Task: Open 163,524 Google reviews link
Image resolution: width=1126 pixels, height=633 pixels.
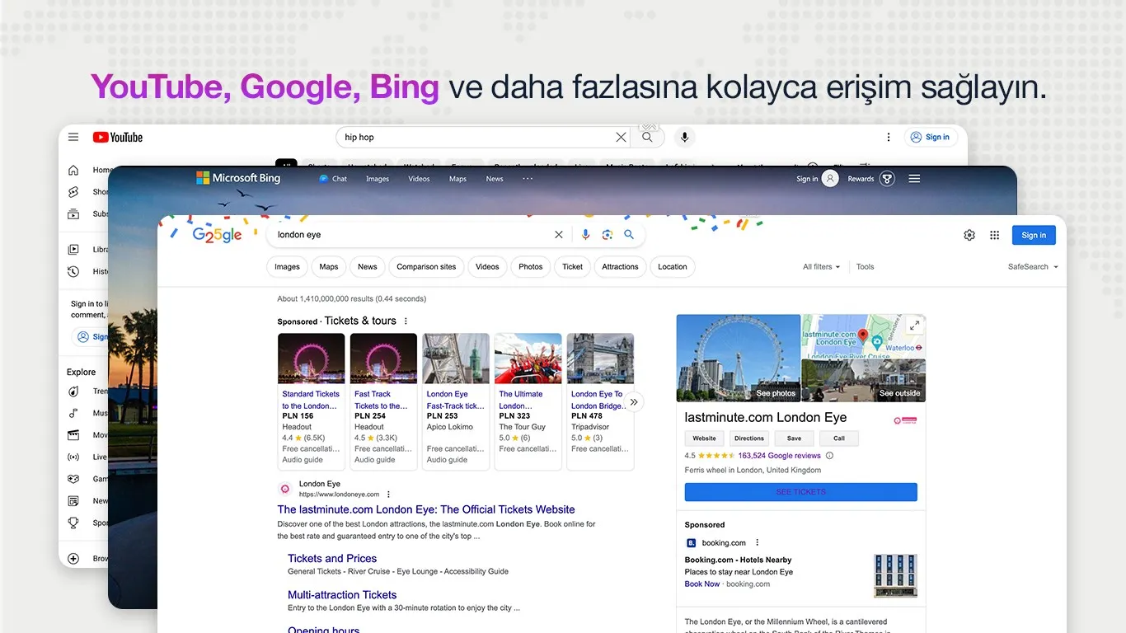Action: tap(779, 456)
